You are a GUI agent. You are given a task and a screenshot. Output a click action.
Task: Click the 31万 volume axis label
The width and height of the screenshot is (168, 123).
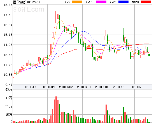point(9,106)
